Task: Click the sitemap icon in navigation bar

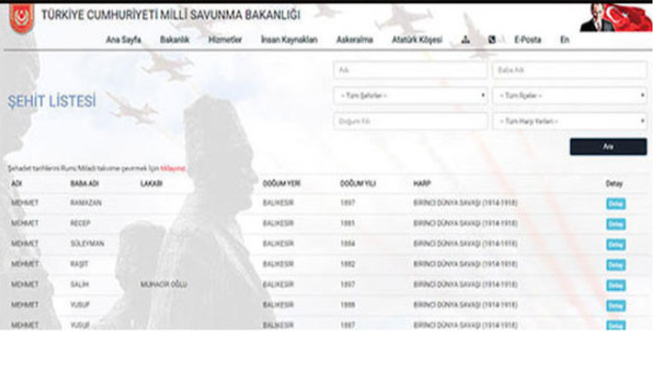Action: [465, 40]
